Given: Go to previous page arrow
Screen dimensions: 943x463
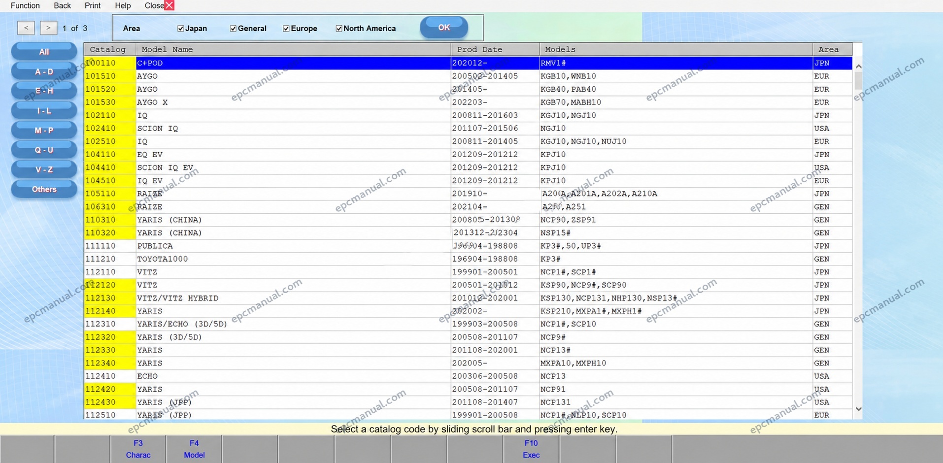Looking at the screenshot, I should 26,28.
